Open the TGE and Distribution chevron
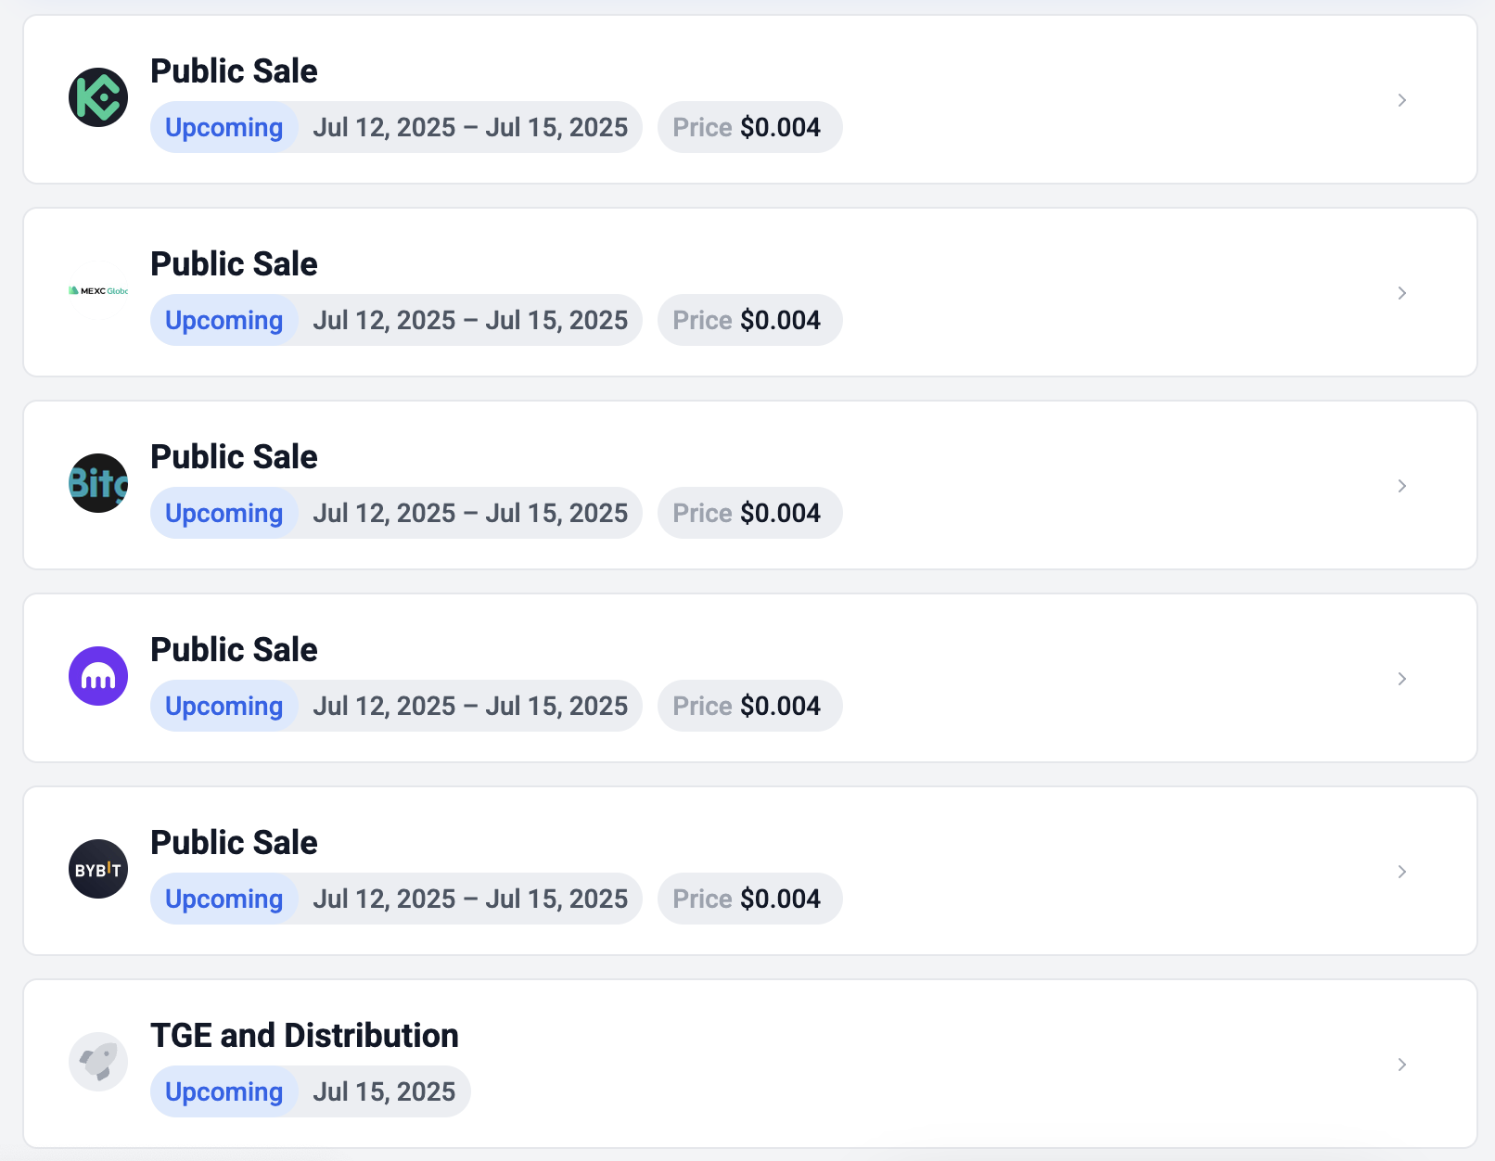 (x=1402, y=1065)
